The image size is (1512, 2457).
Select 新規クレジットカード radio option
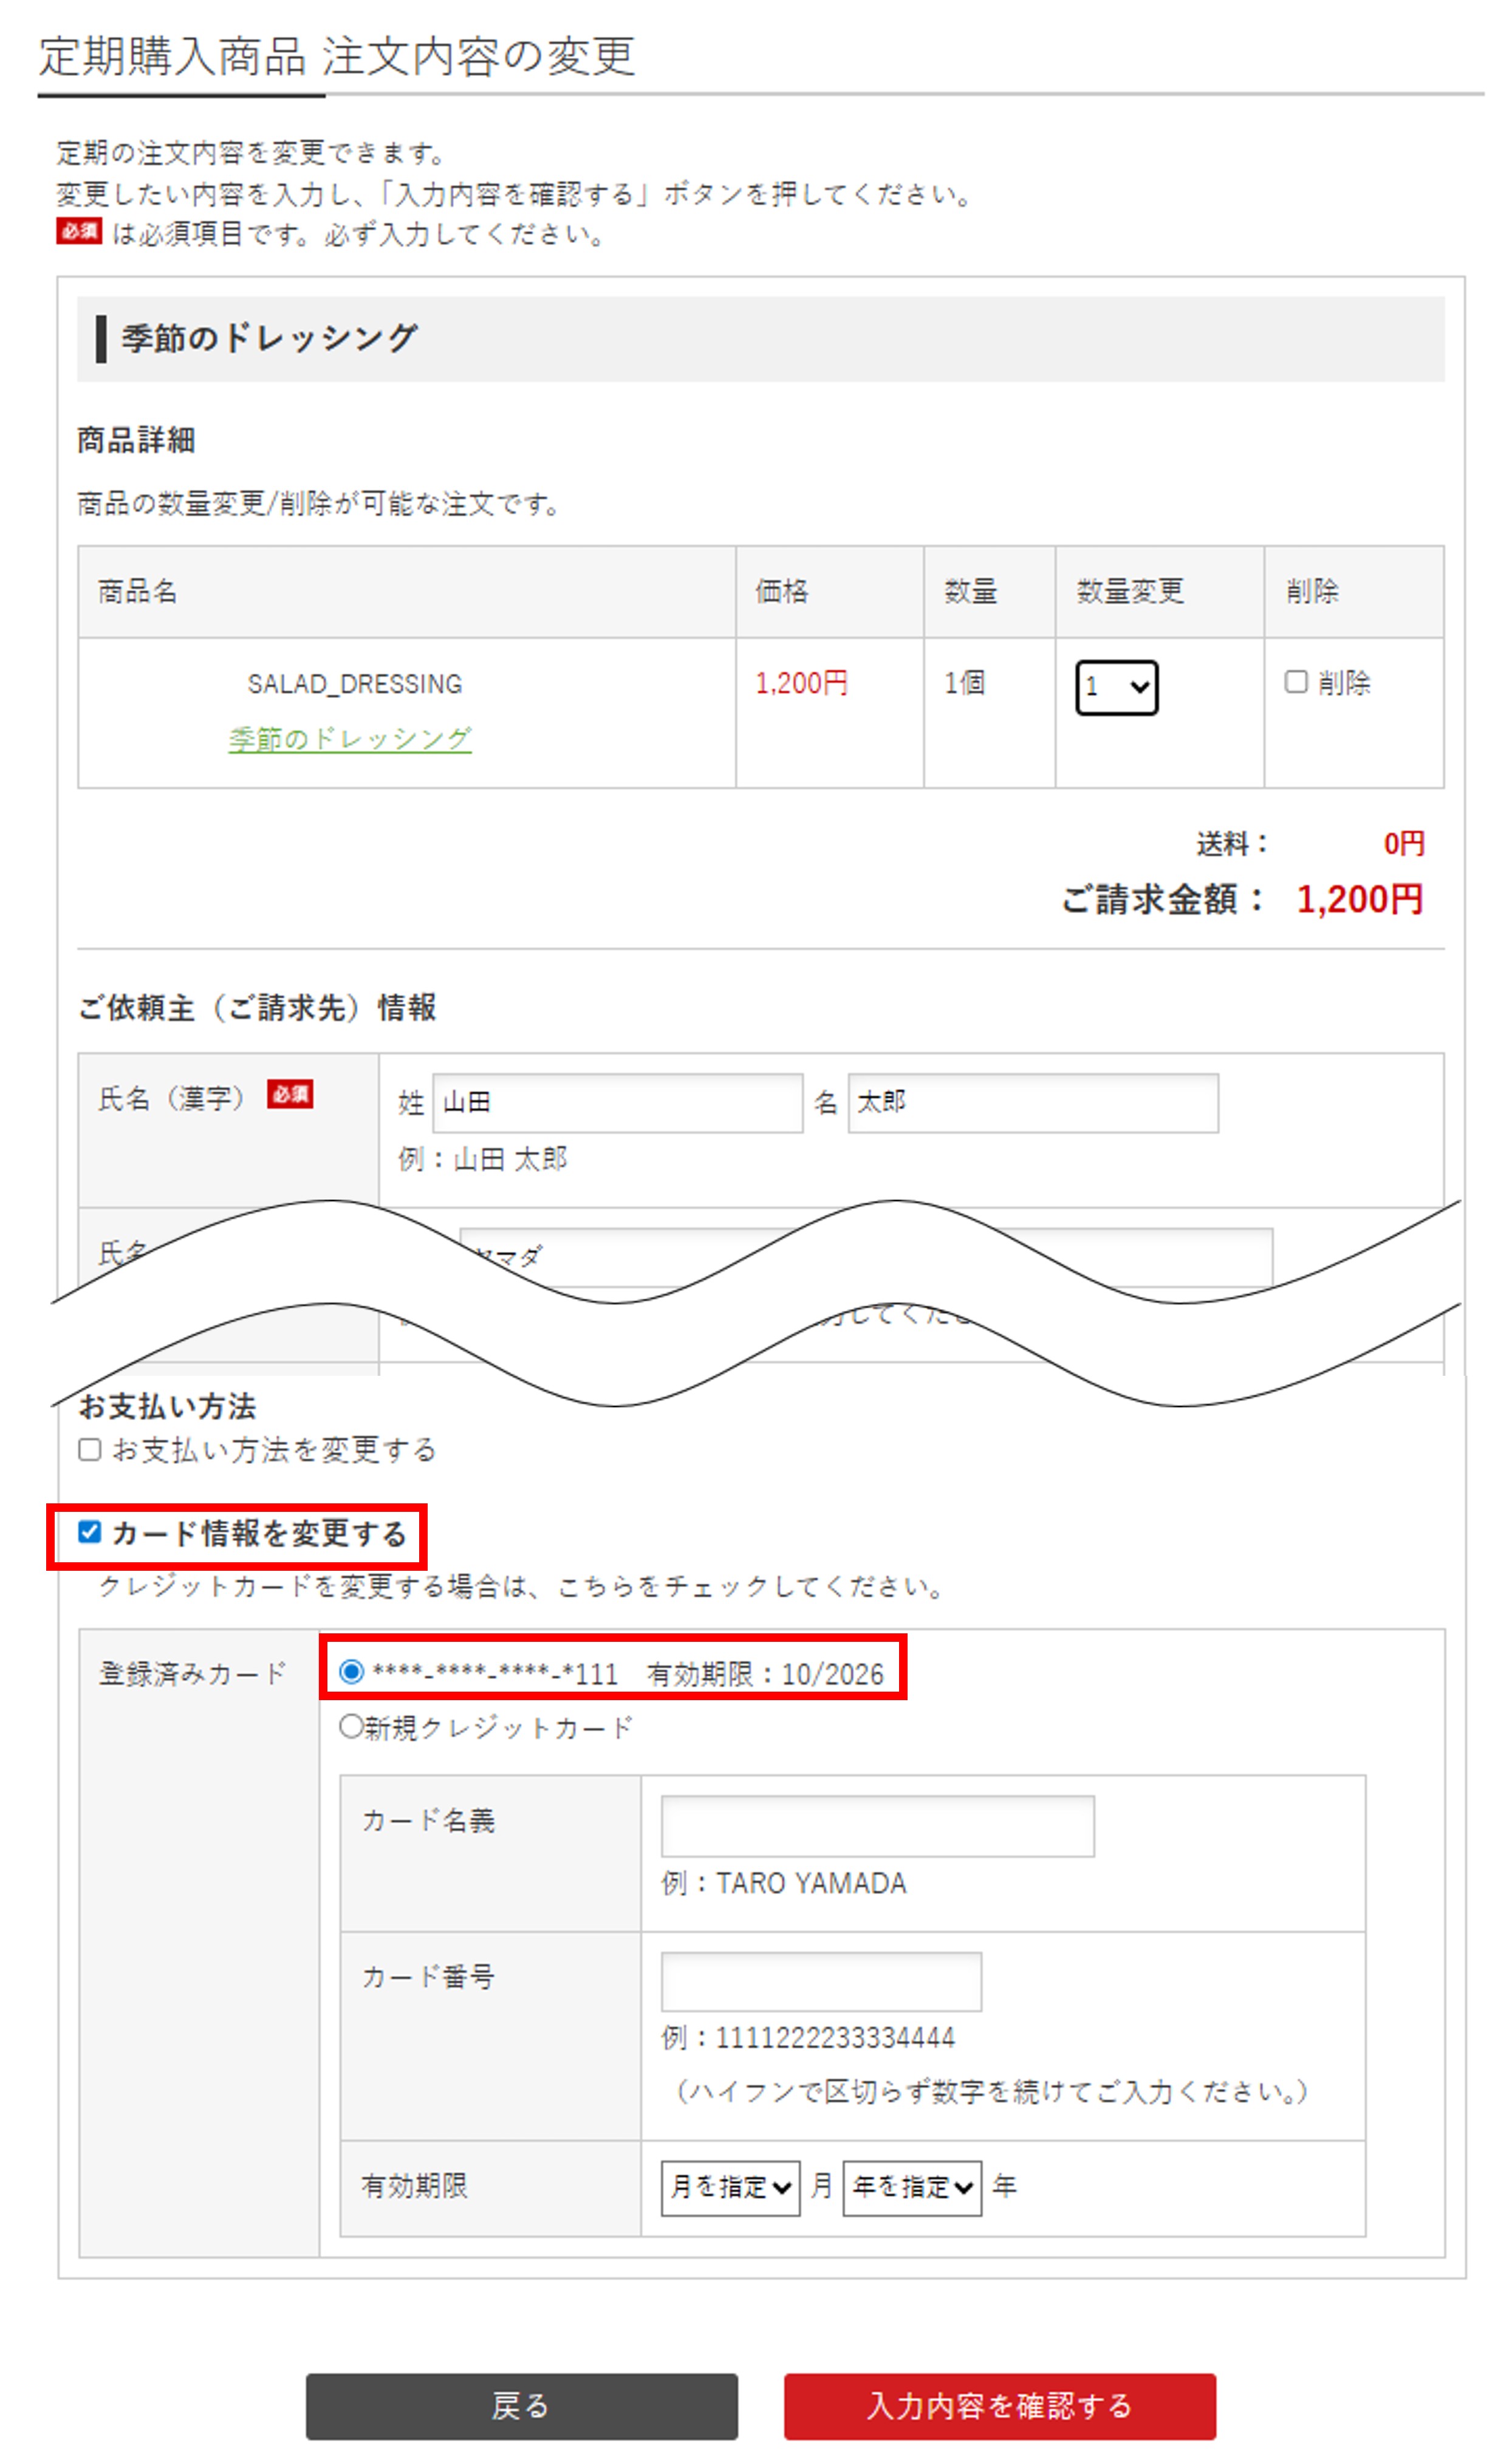click(x=351, y=1726)
